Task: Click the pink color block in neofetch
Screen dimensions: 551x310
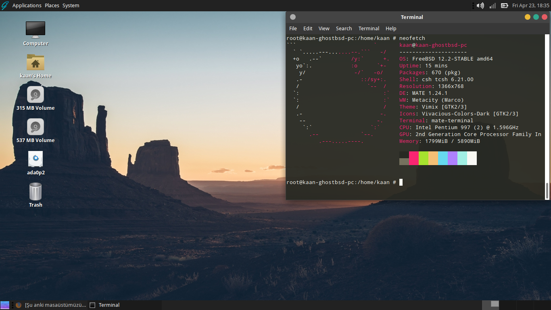Action: click(414, 158)
